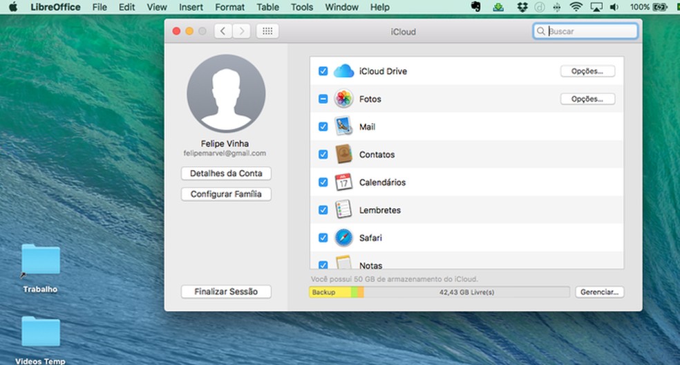Screen dimensions: 680x365
Task: Open the Format menu
Action: 229,7
